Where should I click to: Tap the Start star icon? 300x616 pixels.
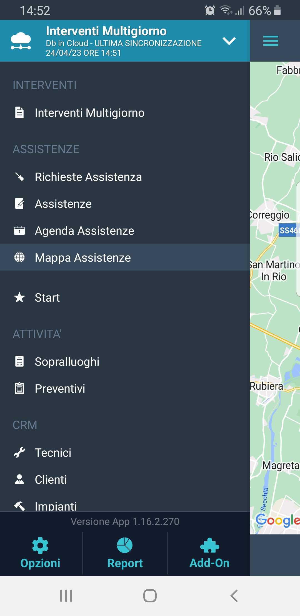coord(19,297)
